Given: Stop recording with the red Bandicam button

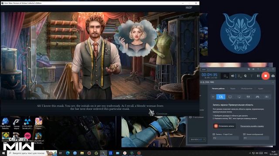Looking at the screenshot, I should (265, 76).
